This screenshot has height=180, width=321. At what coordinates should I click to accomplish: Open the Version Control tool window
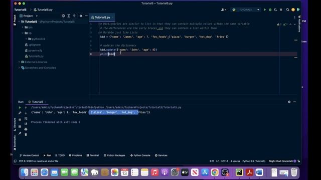(x=29, y=155)
